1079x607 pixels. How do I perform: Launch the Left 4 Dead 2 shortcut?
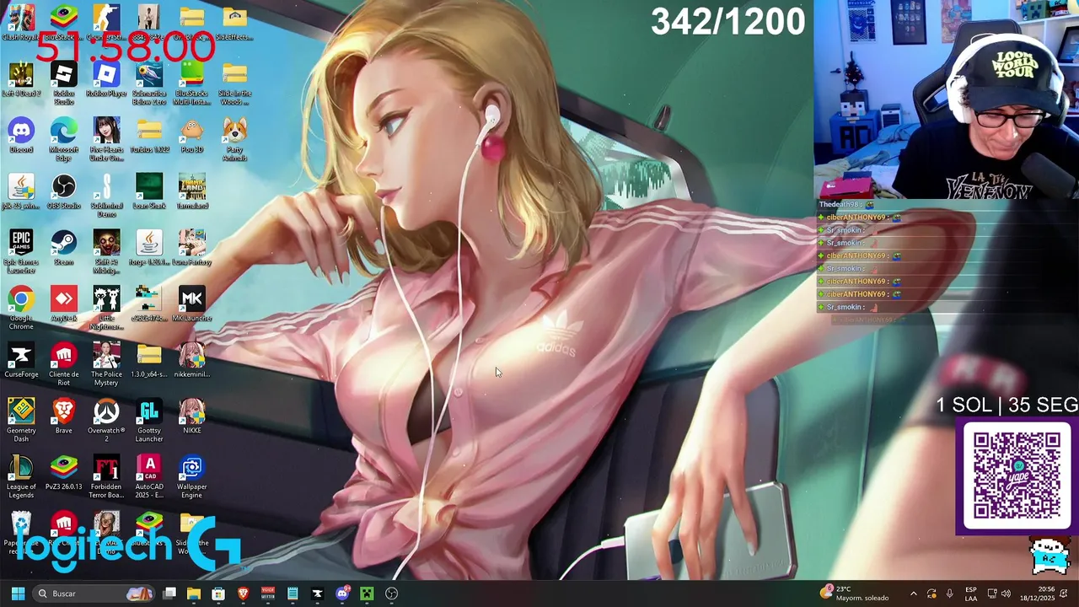pos(21,79)
